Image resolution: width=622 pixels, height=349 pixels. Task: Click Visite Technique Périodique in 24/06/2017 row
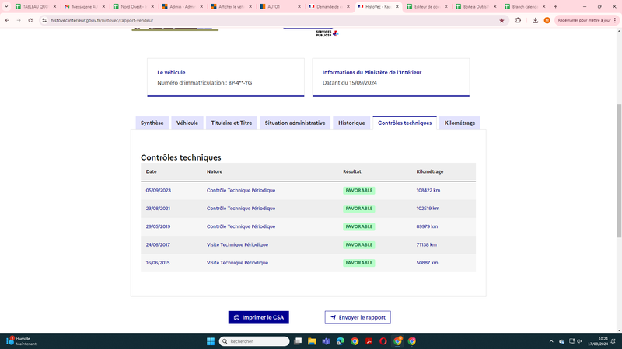(237, 244)
